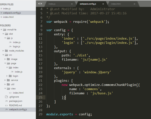Close index.js in the Open Files list
This screenshot has height=119, width=151.
[x=1, y=9]
